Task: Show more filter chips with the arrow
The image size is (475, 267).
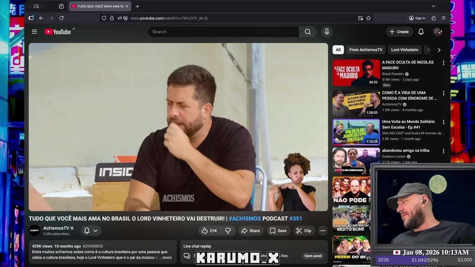Action: (439, 50)
